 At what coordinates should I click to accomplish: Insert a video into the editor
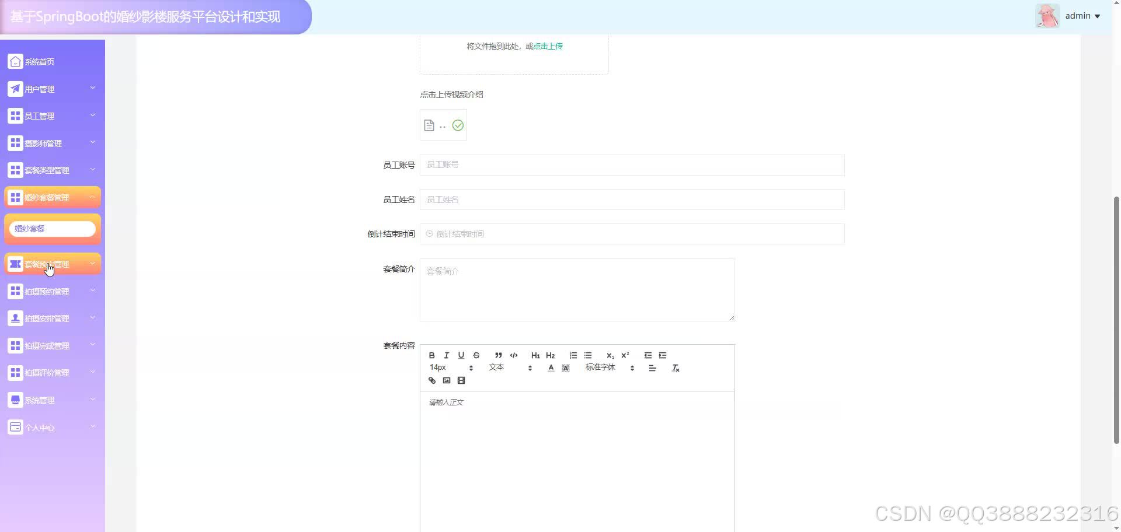[x=461, y=380]
